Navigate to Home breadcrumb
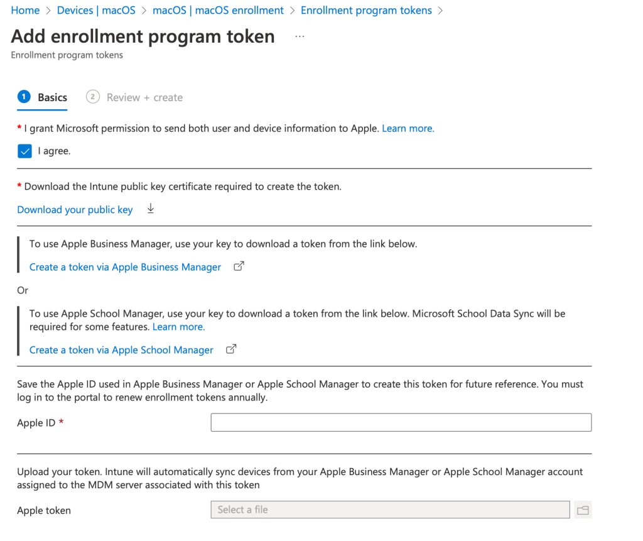Image resolution: width=643 pixels, height=541 pixels. (25, 11)
